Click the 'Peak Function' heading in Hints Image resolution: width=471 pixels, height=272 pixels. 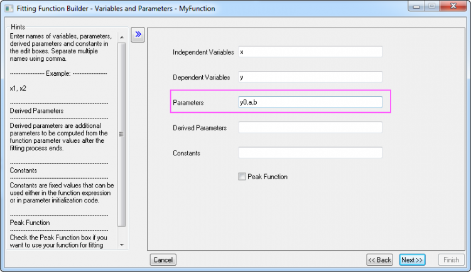pyautogui.click(x=30, y=222)
